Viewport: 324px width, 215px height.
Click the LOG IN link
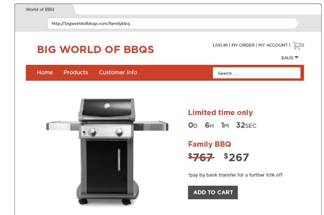pos(220,45)
